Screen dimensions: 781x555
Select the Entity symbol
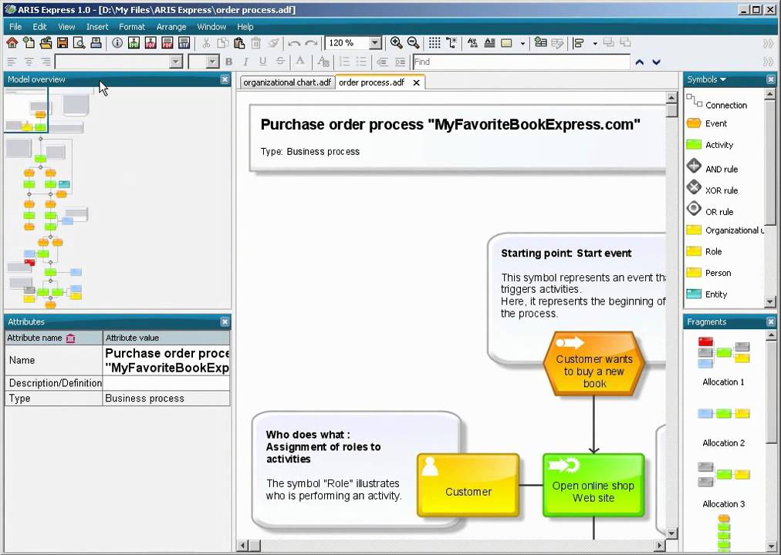point(706,294)
